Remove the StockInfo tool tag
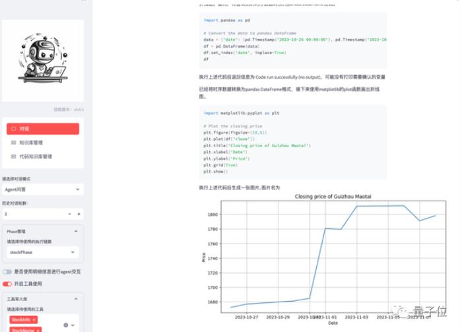Viewport: 462px width, 332px height. pyautogui.click(x=34, y=319)
